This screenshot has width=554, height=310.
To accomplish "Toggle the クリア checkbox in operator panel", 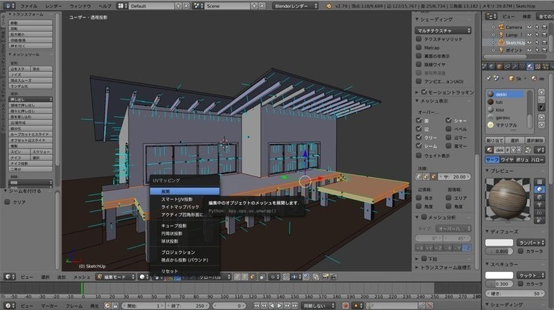I will (7, 202).
